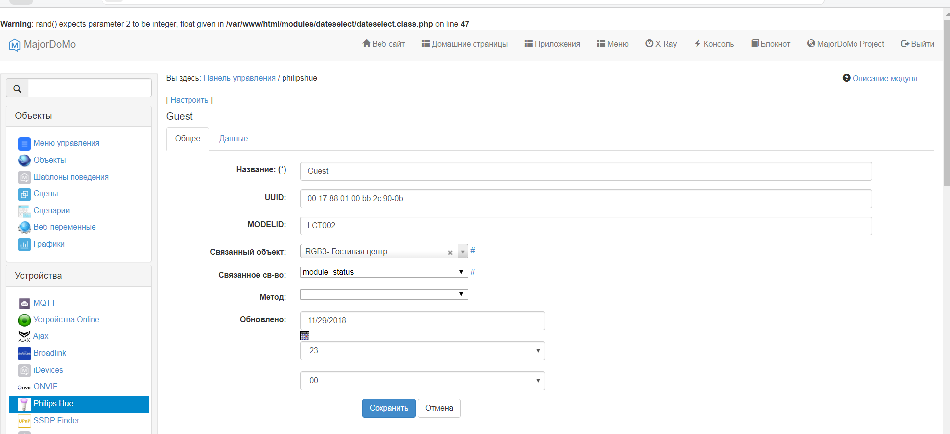Click the MQTT device icon
The height and width of the screenshot is (434, 950).
[24, 303]
